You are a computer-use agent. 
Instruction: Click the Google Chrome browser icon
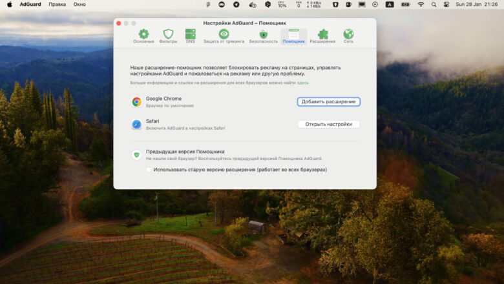click(136, 102)
